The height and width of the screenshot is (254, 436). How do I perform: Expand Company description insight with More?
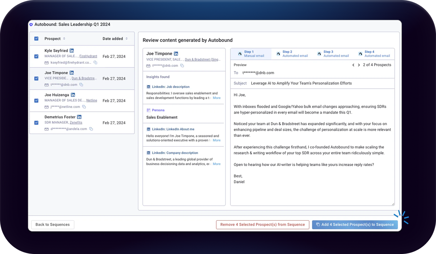tap(217, 164)
